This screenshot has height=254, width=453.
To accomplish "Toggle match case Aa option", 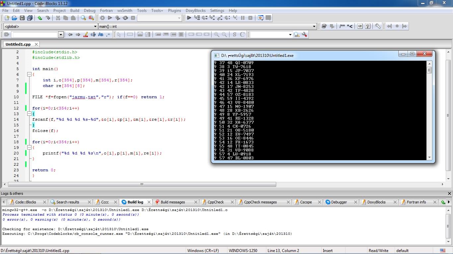I will (101, 34).
